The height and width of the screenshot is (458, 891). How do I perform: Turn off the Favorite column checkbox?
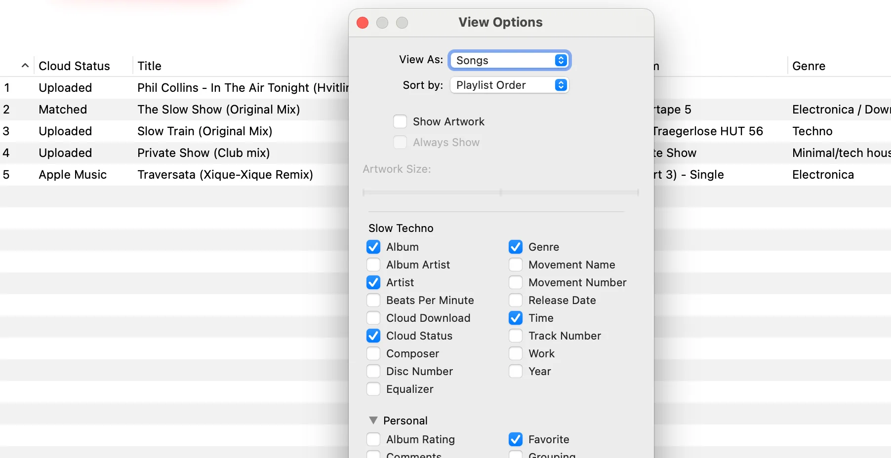click(516, 439)
